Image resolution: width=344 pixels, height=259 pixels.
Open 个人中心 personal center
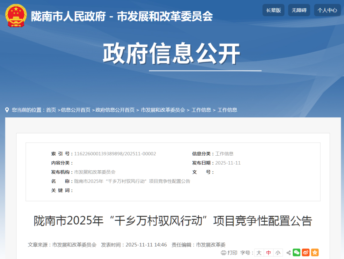pos(327,10)
